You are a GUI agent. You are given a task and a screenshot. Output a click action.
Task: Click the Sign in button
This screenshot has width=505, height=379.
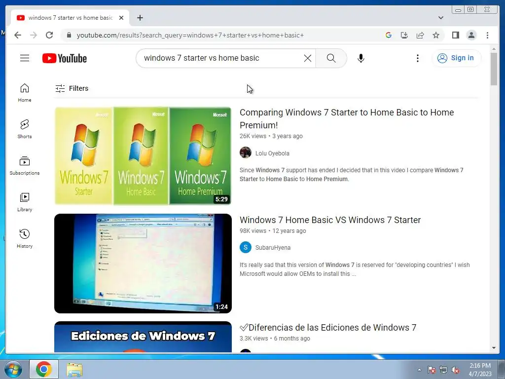coord(456,58)
